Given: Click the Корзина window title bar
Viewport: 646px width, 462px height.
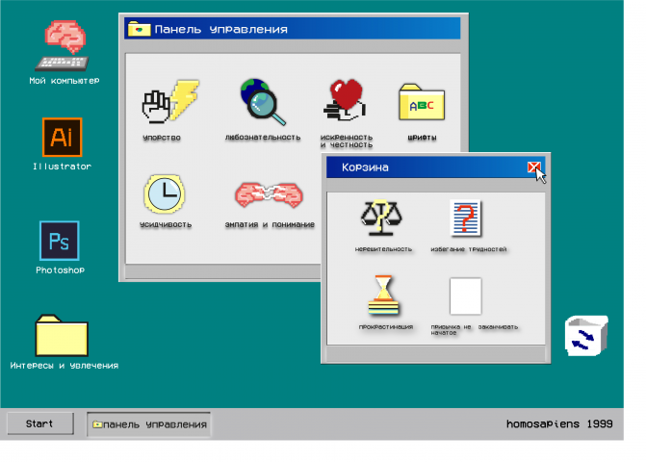Looking at the screenshot, I should click(x=435, y=167).
